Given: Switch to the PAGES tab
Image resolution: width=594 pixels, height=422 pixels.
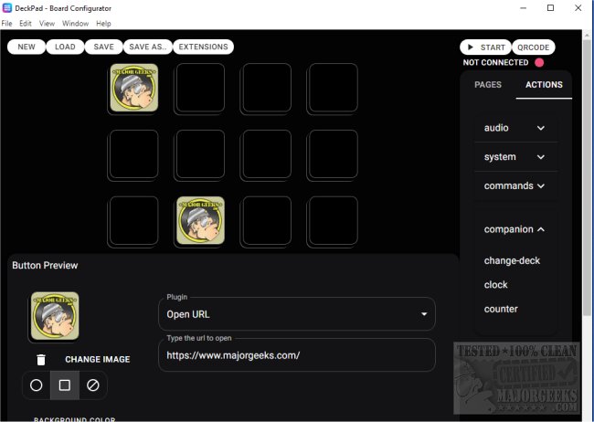Looking at the screenshot, I should 488,84.
